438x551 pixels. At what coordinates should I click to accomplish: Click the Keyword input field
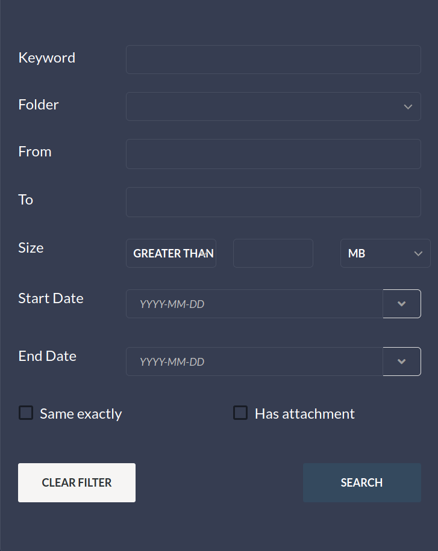(x=273, y=59)
